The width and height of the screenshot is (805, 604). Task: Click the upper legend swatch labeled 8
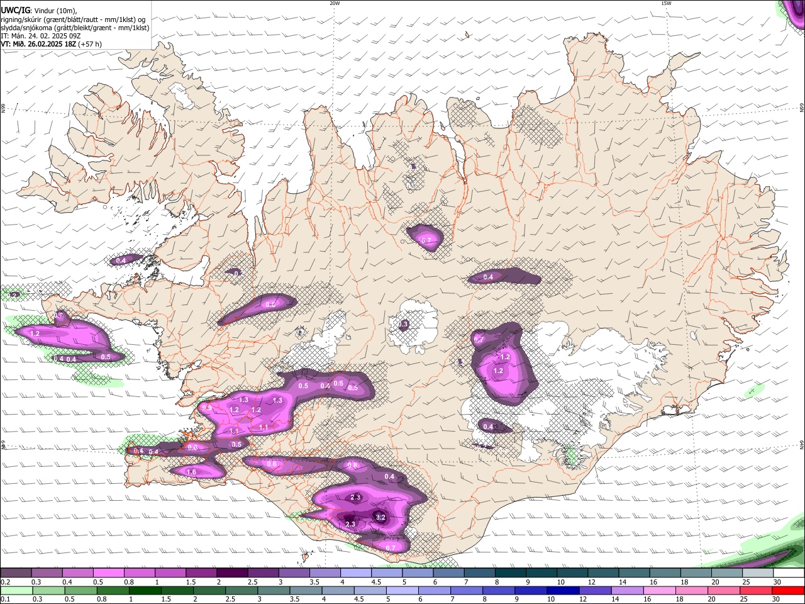click(x=511, y=573)
